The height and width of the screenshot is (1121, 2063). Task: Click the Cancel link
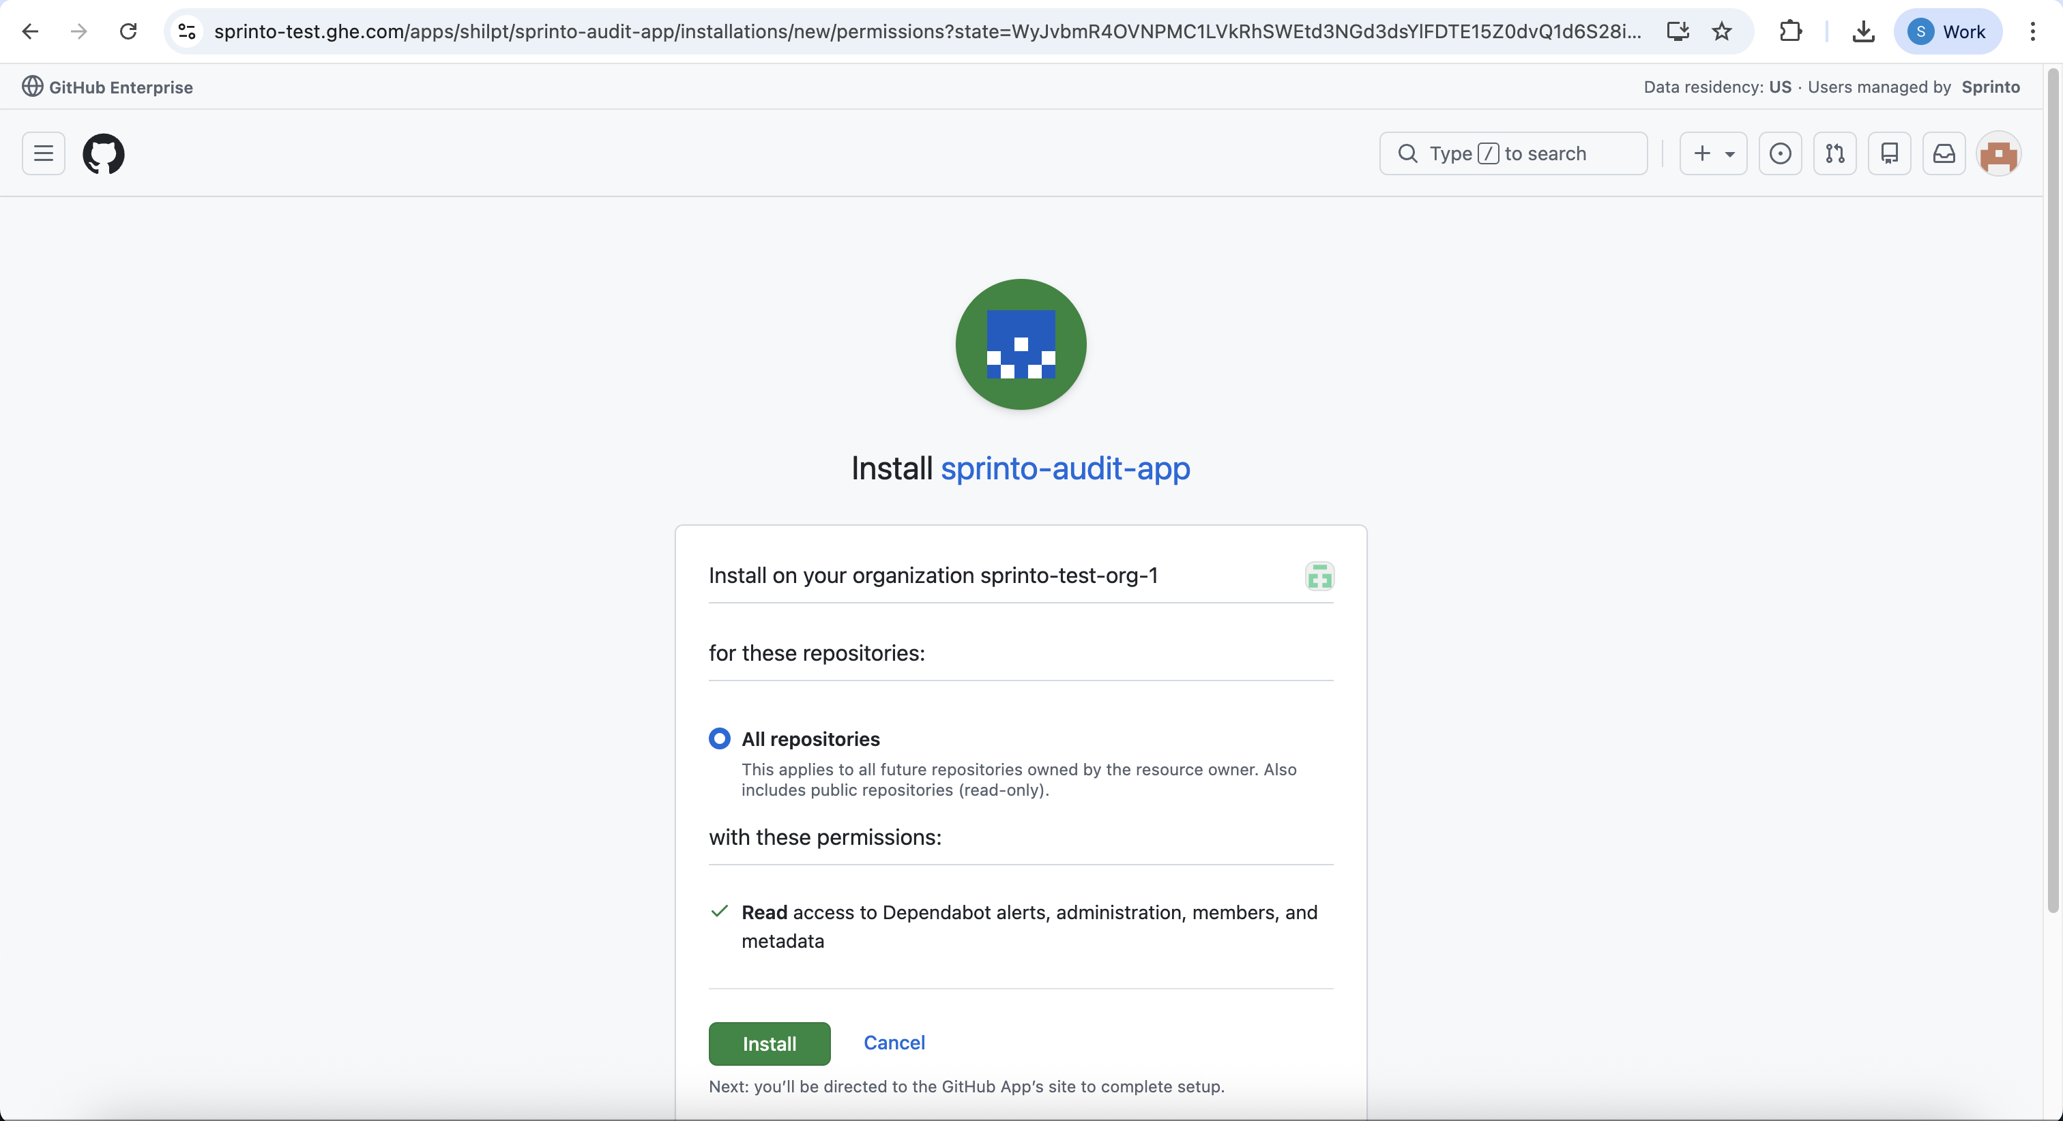point(894,1043)
